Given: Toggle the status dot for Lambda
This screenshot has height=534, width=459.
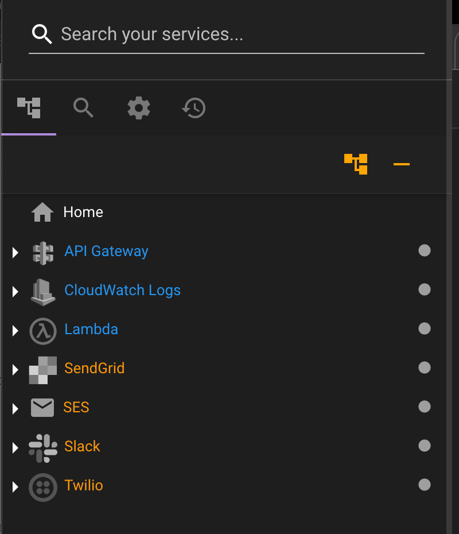Looking at the screenshot, I should point(425,328).
